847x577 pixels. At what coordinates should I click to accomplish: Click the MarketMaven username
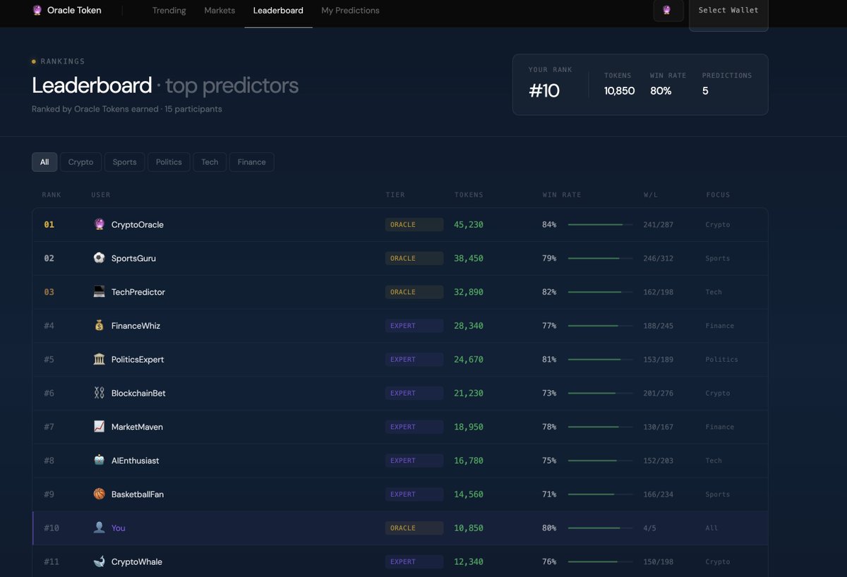[x=137, y=427]
